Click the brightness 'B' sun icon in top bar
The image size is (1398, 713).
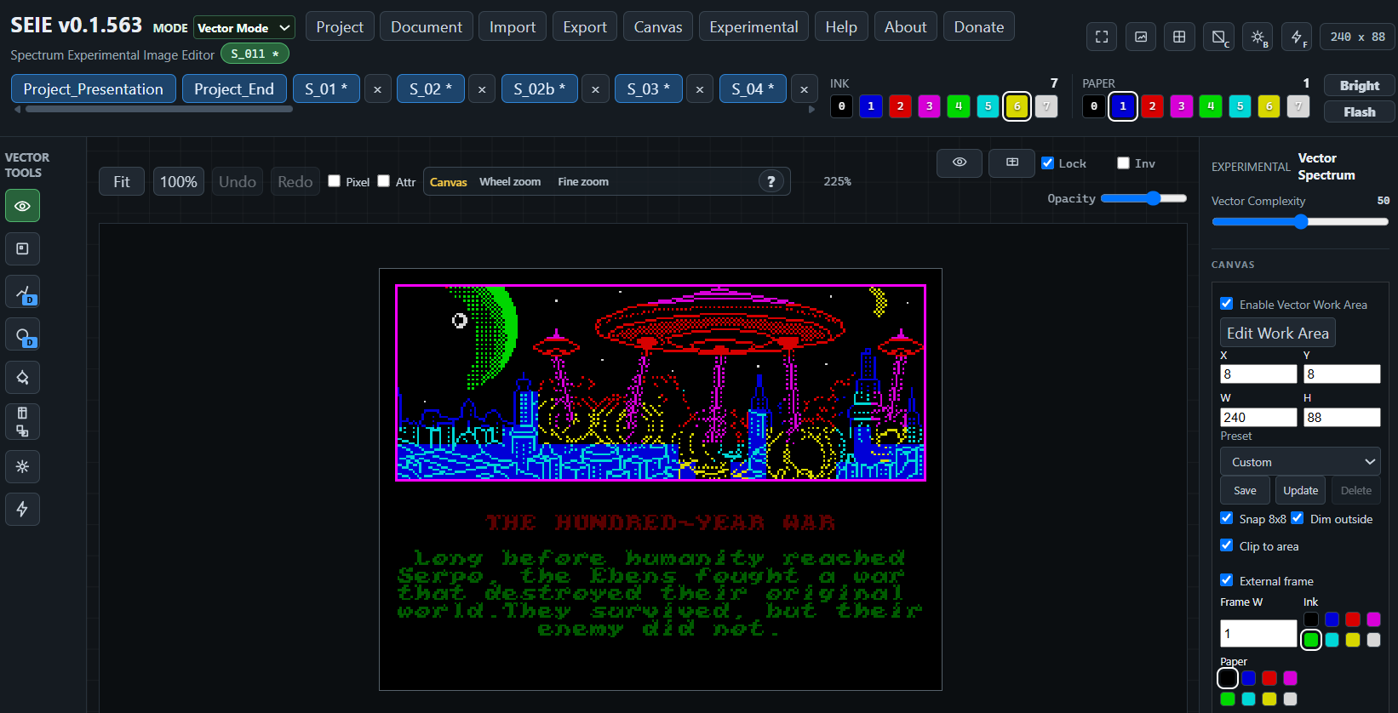[1258, 37]
